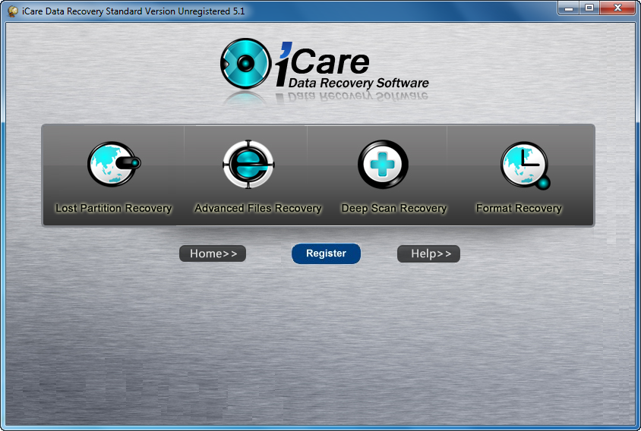The height and width of the screenshot is (431, 641).
Task: Click the "Data Recovery Software" tagline
Action: coord(358,83)
